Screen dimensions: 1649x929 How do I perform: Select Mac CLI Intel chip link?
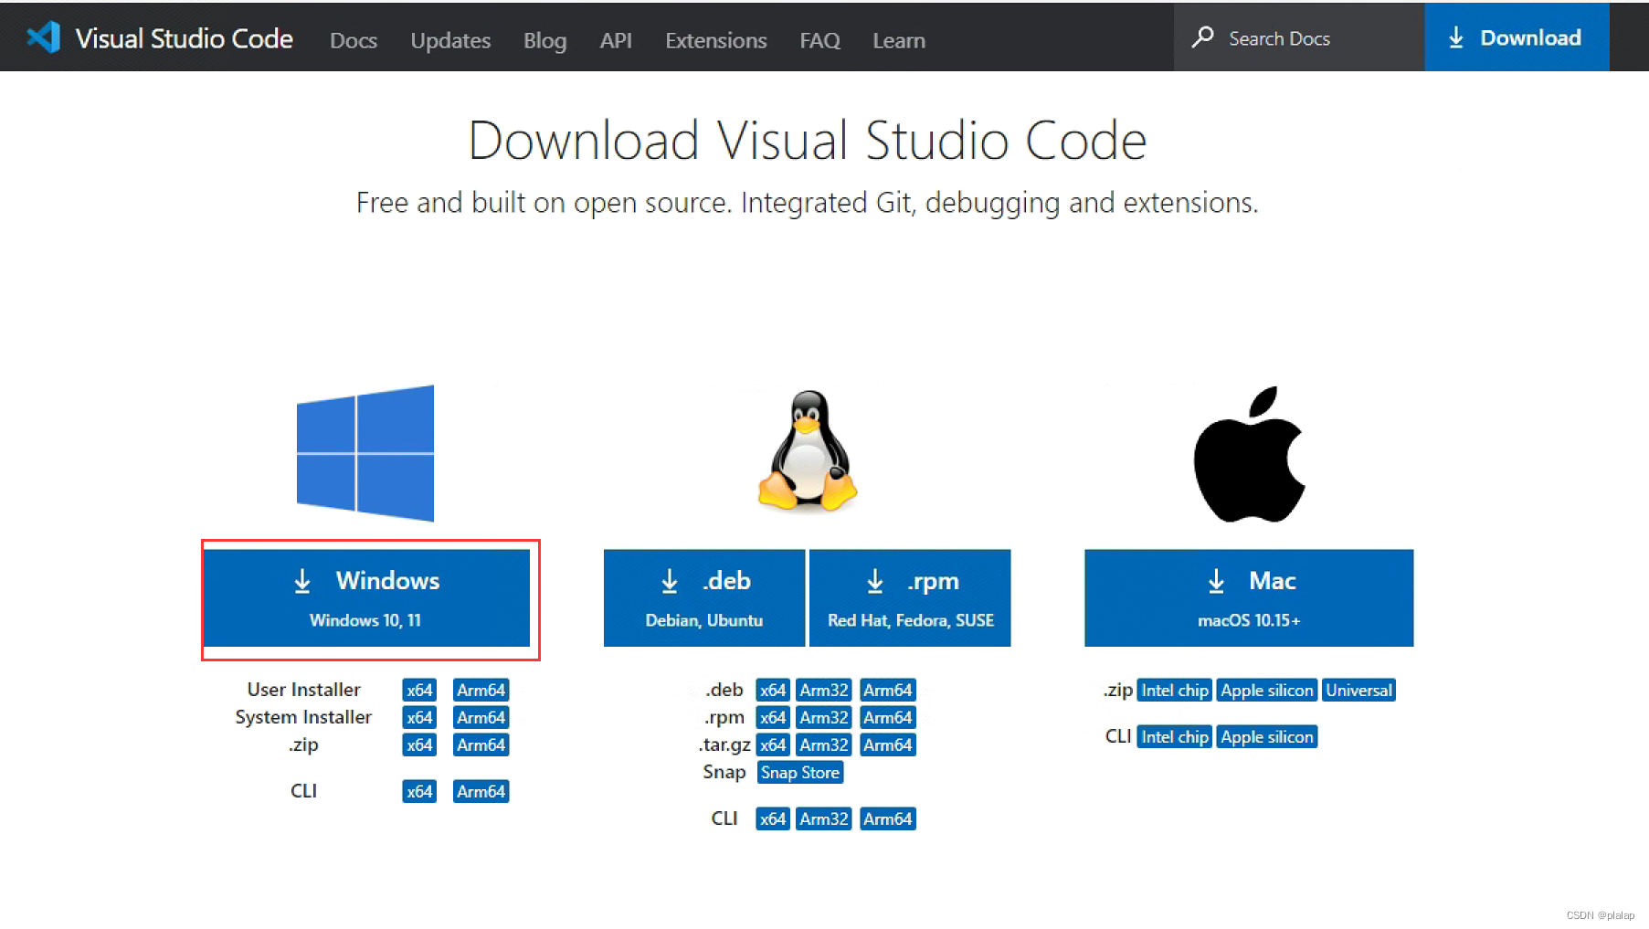(x=1175, y=736)
